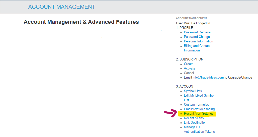Choose Cancel under Subscription
Image resolution: width=258 pixels, height=137 pixels.
[189, 73]
